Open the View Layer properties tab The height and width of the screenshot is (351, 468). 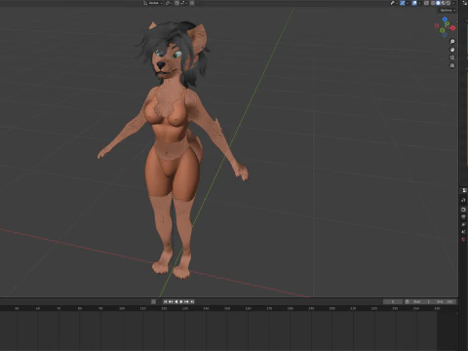click(x=463, y=224)
